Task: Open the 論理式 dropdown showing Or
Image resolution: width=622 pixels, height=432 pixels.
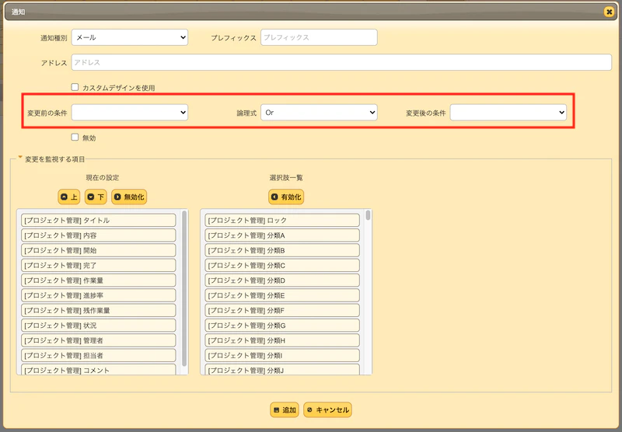Action: [319, 113]
